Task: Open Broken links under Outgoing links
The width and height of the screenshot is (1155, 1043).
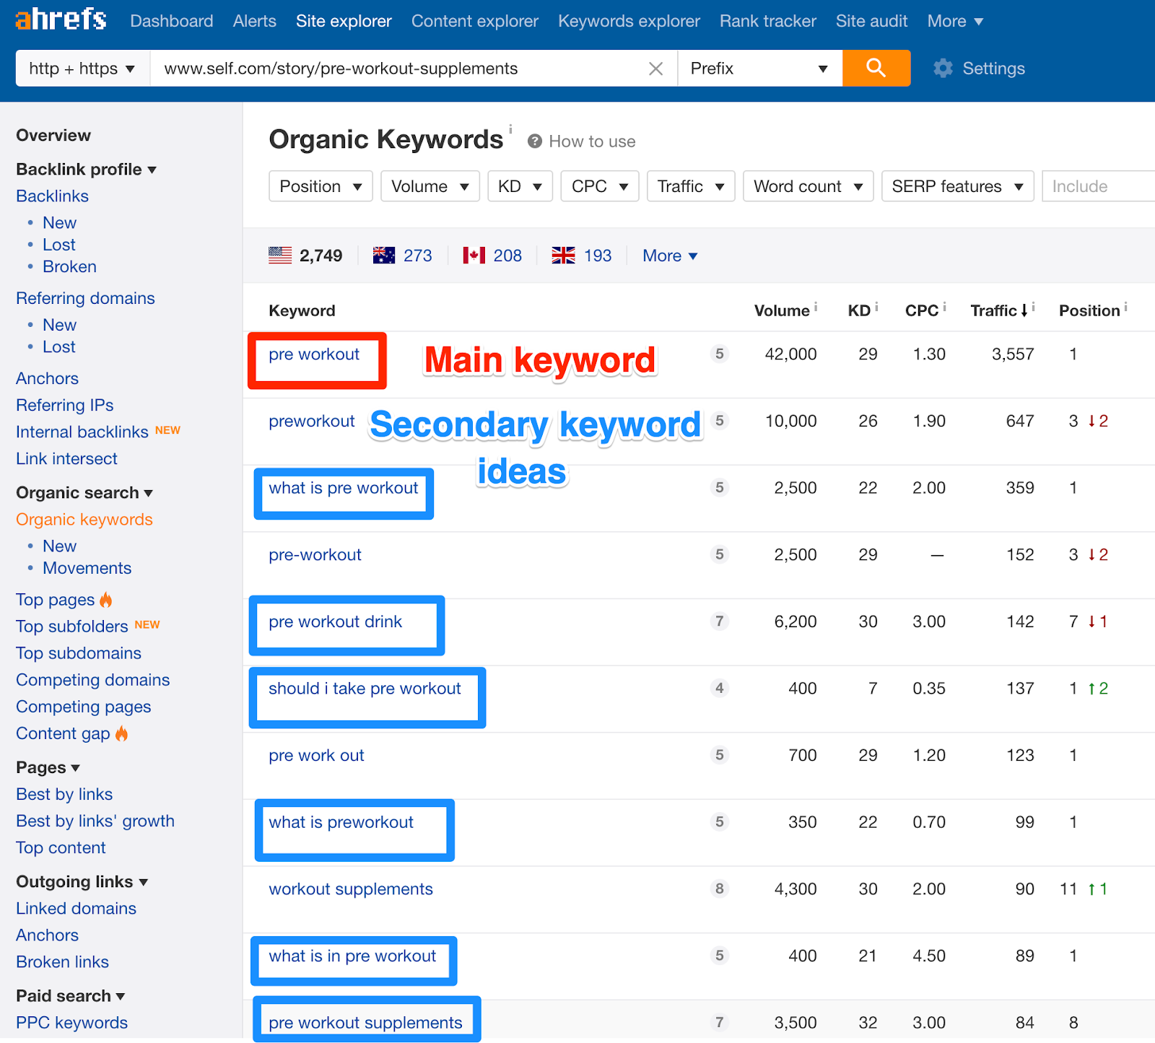Action: click(x=62, y=961)
